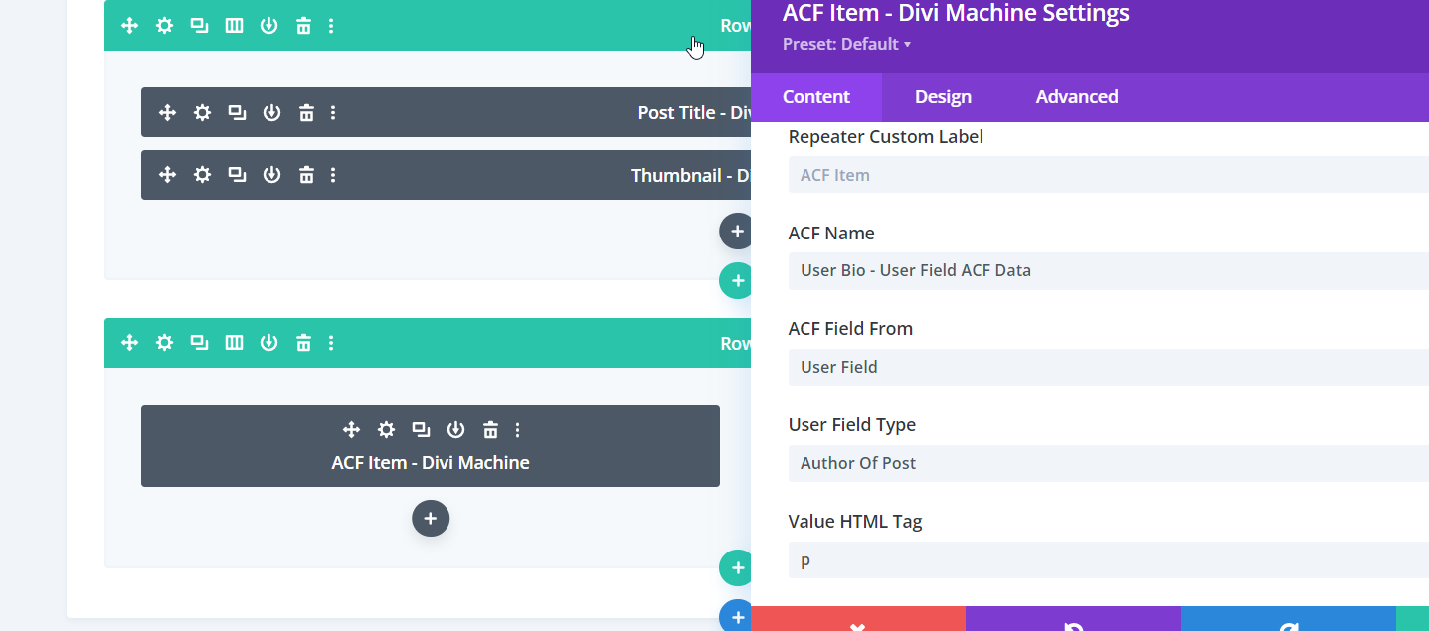Duplicate the ACF Item module

click(421, 430)
